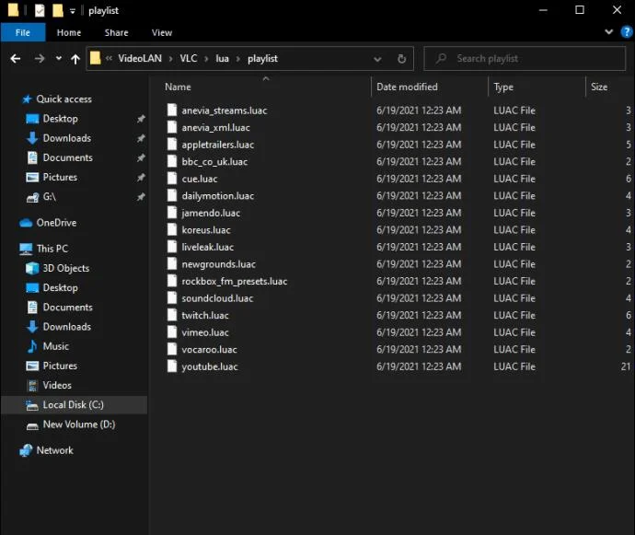Click Documents icon under This PC
The height and width of the screenshot is (535, 635).
[32, 308]
